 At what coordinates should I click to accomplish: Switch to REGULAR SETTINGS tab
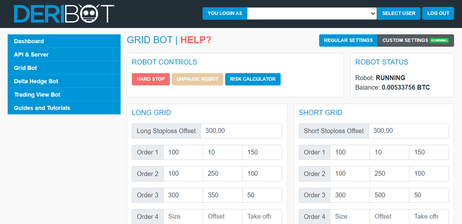coord(348,40)
